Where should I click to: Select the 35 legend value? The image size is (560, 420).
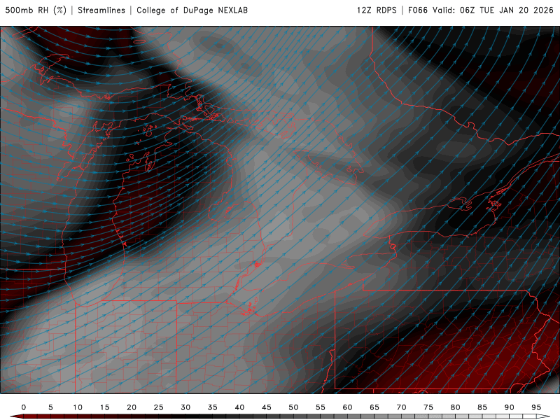[213, 407]
